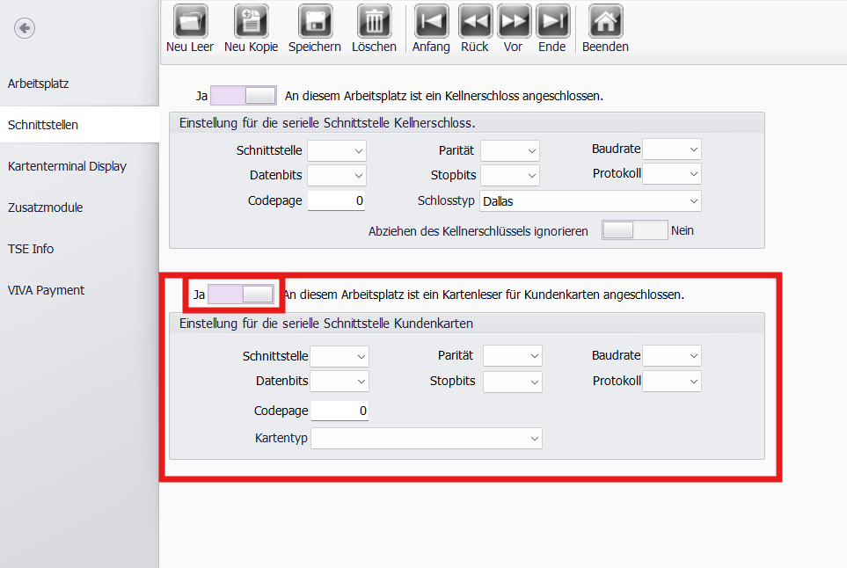This screenshot has height=568, width=847.
Task: Delete entry with the Löschen trash icon
Action: pyautogui.click(x=374, y=21)
